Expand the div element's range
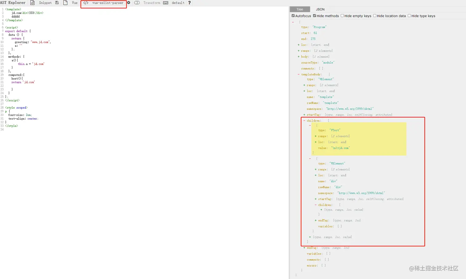 point(316,169)
